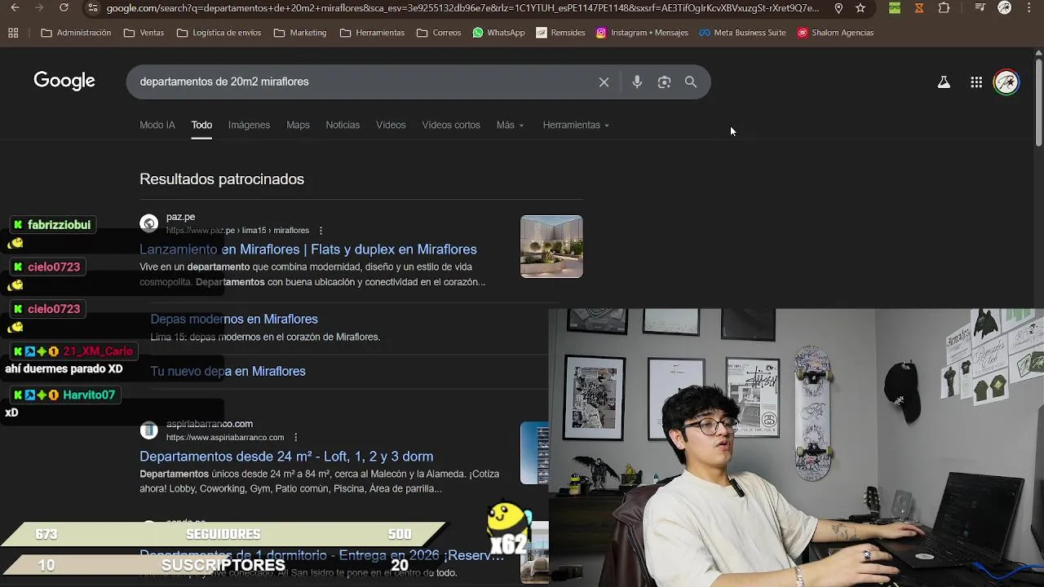Viewport: 1044px width, 587px height.
Task: Open the green extension icon in toolbar
Action: (895, 7)
